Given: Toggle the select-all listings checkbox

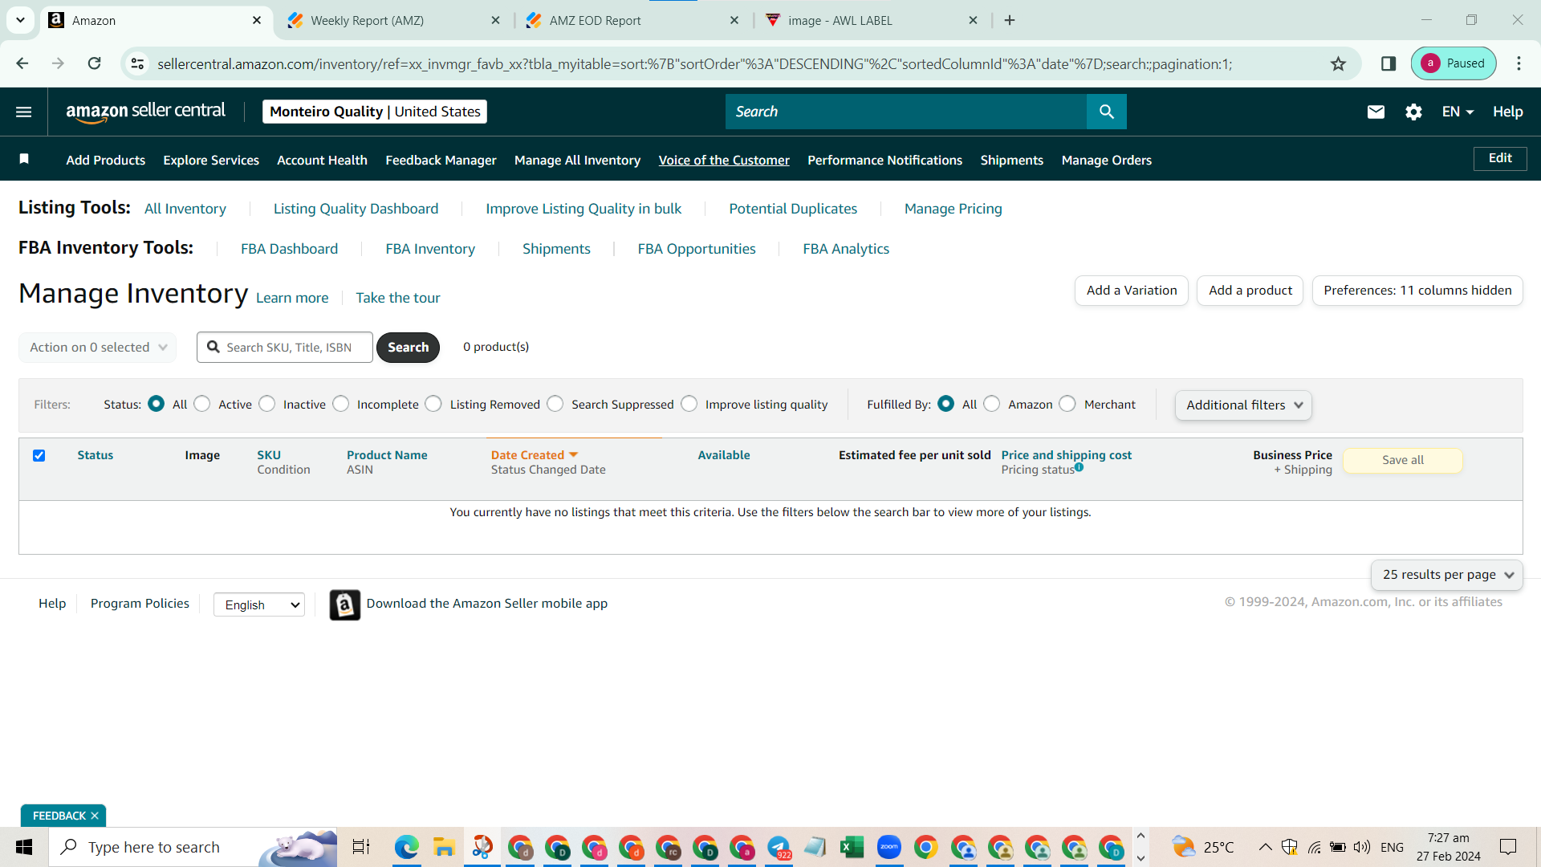Looking at the screenshot, I should point(39,455).
